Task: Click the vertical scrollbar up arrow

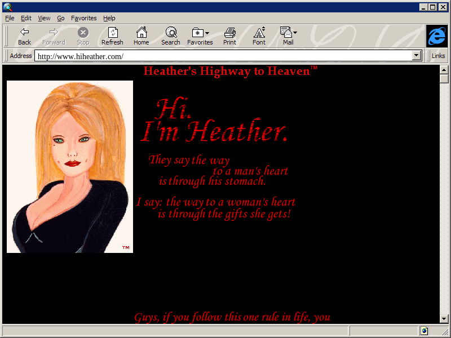Action: pyautogui.click(x=444, y=69)
